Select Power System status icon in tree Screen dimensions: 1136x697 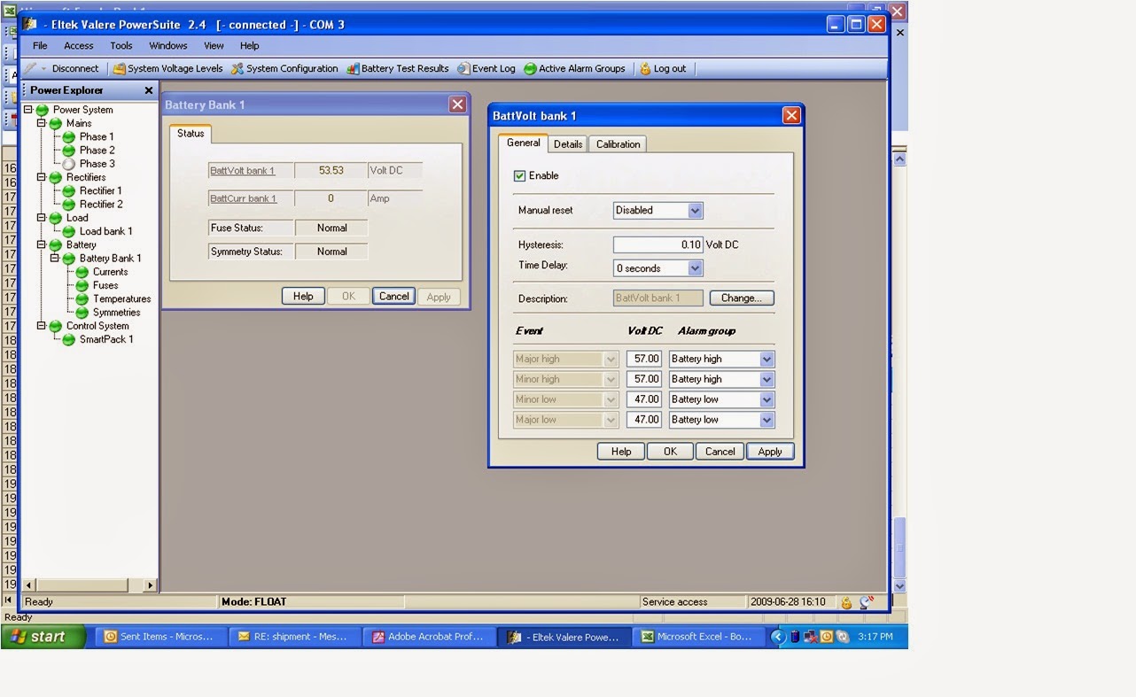[x=43, y=110]
